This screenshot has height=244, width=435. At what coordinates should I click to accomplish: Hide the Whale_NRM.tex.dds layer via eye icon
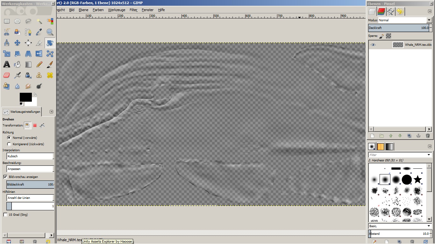373,45
